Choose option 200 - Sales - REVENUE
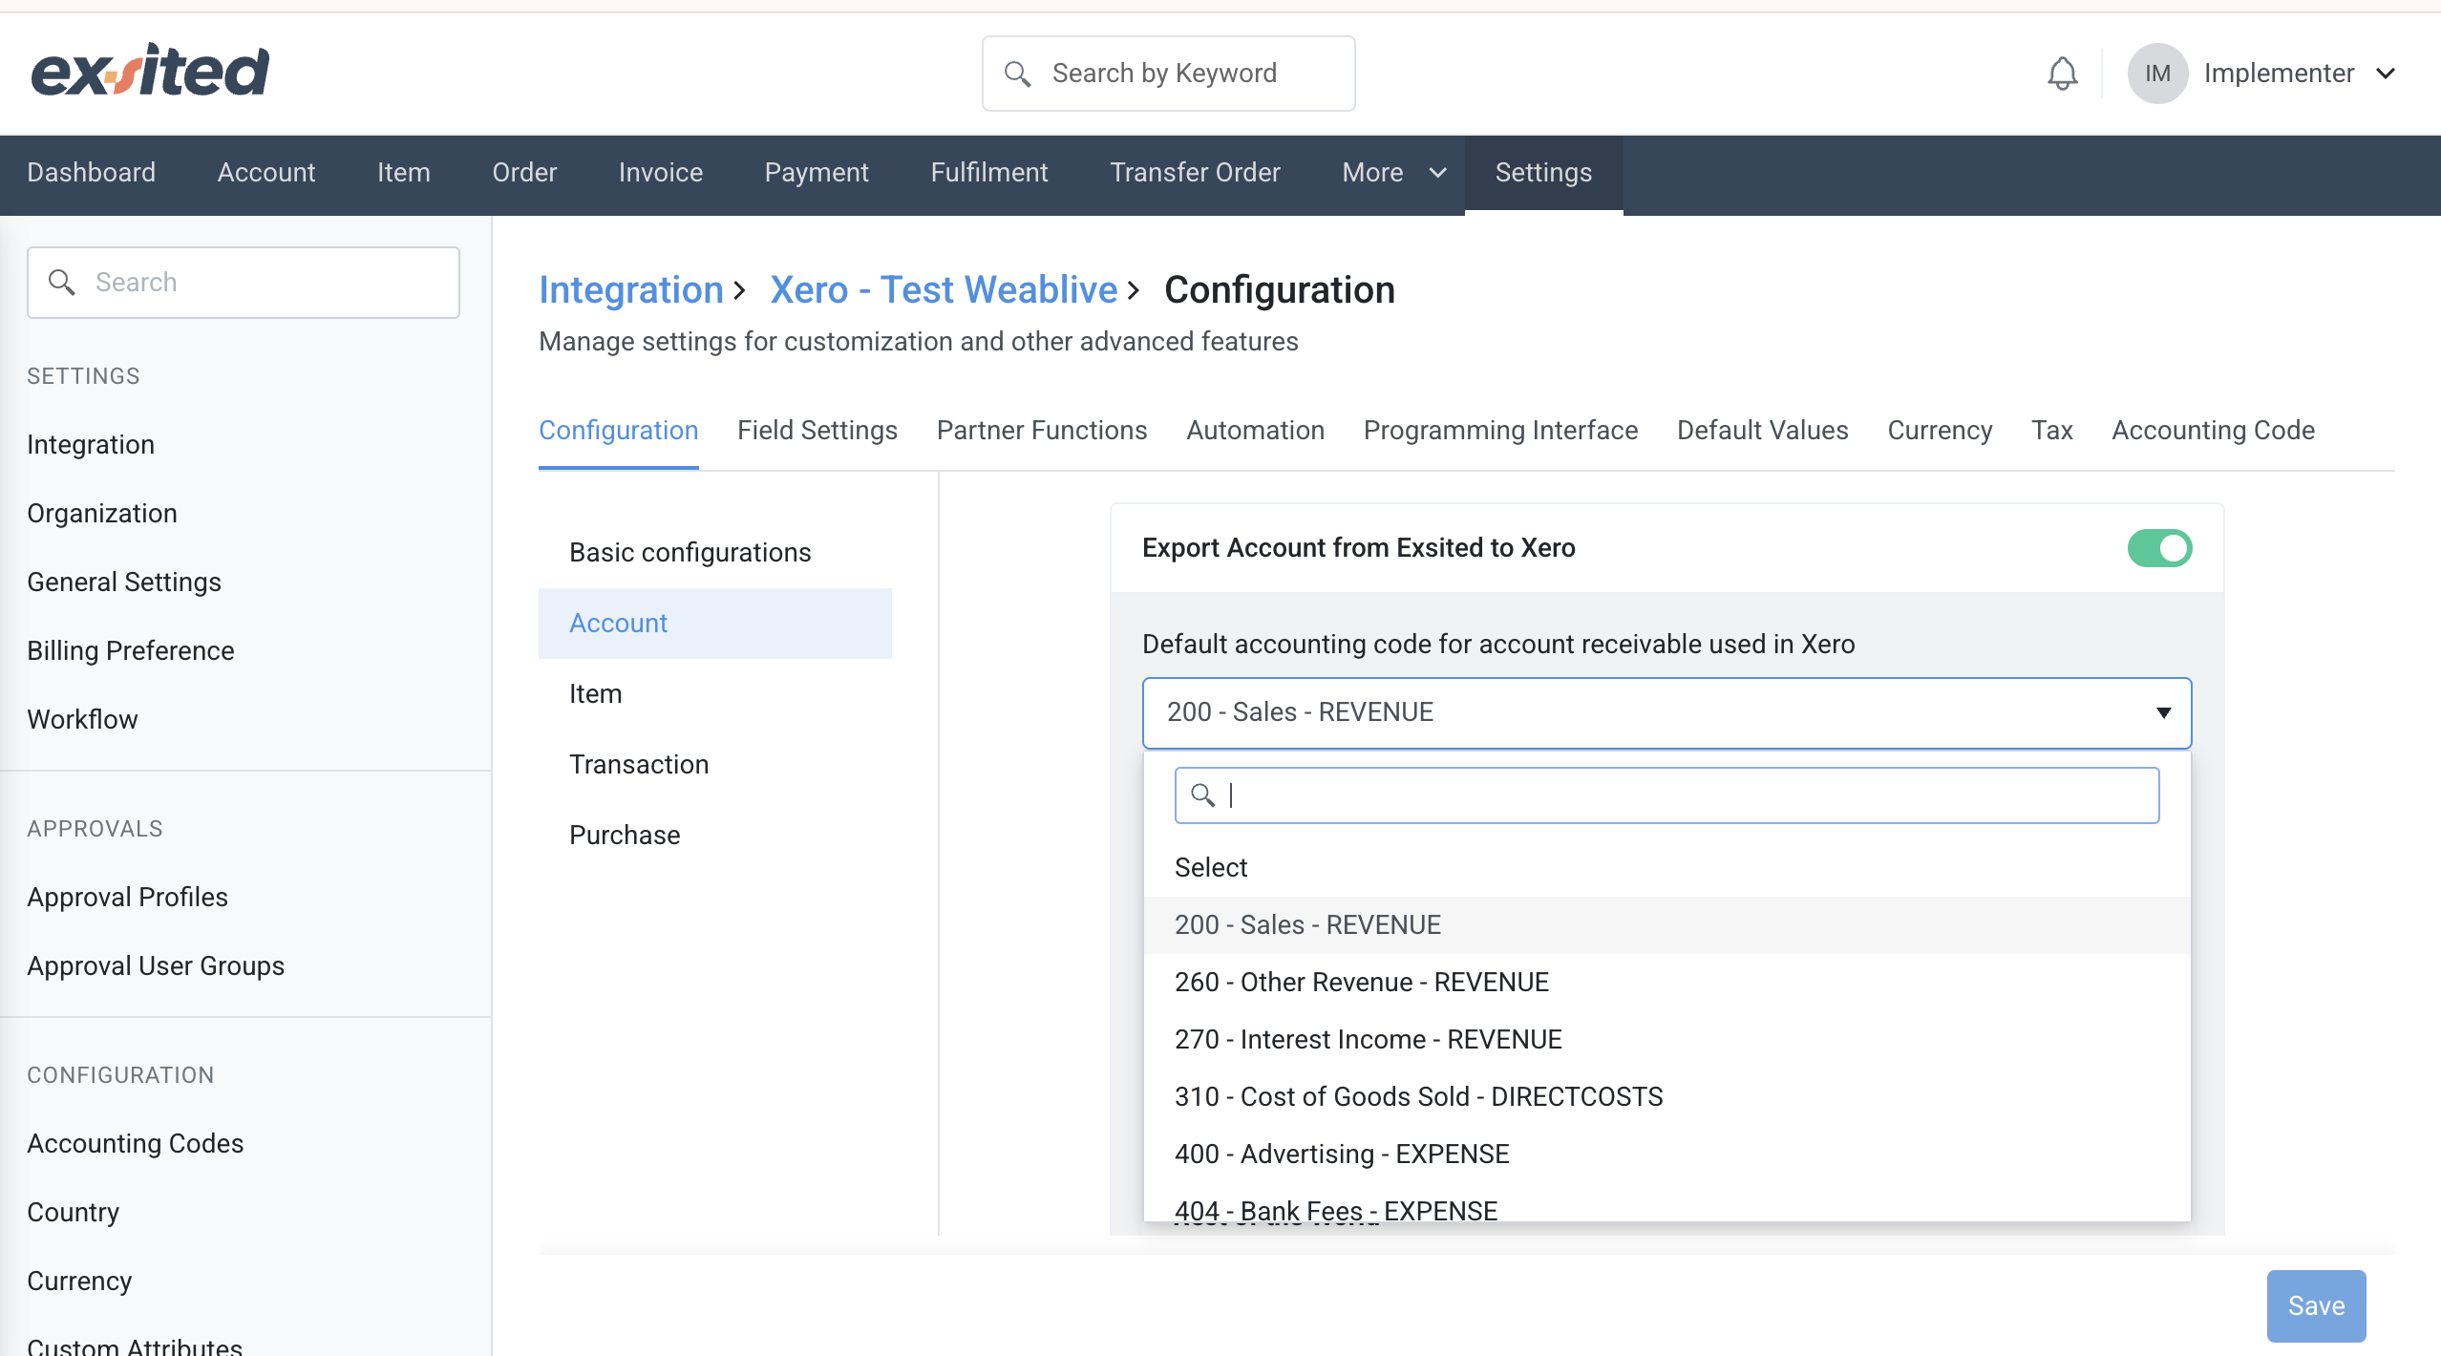This screenshot has height=1356, width=2441. (x=1666, y=925)
